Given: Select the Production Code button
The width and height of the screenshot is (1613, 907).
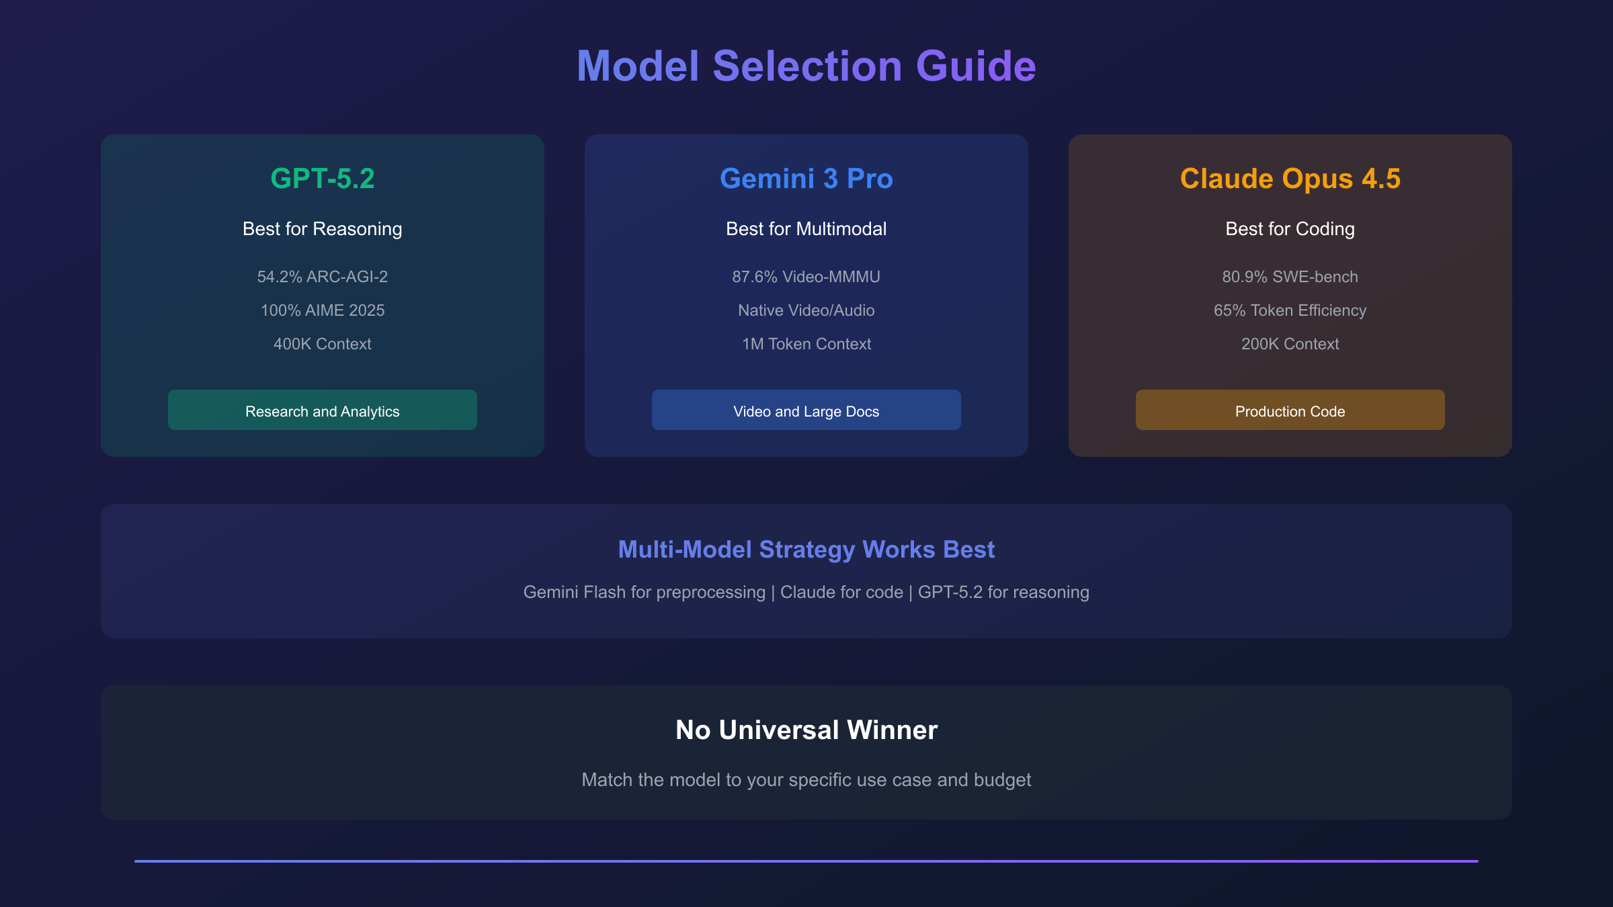Looking at the screenshot, I should 1290,411.
